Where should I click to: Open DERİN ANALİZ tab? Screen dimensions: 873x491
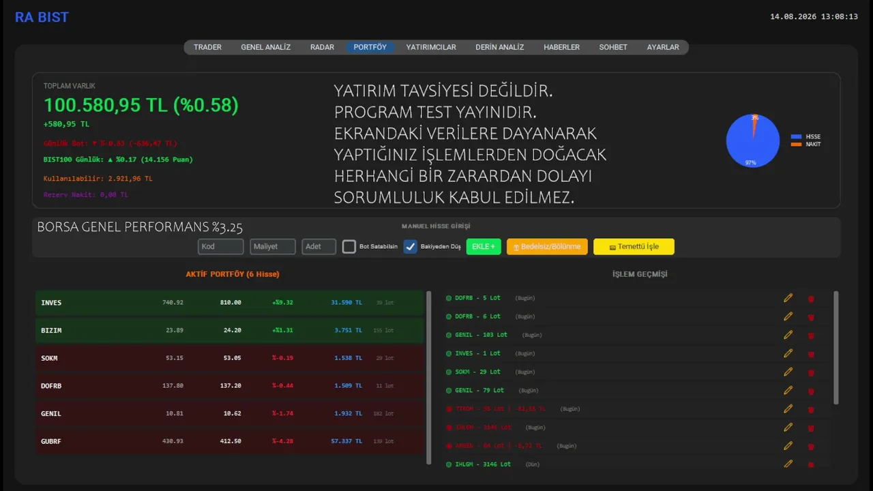[500, 47]
